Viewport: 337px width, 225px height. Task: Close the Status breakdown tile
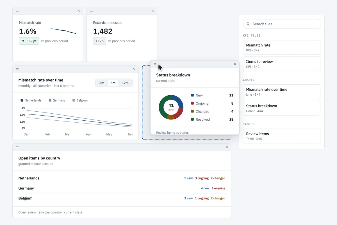pos(235,64)
